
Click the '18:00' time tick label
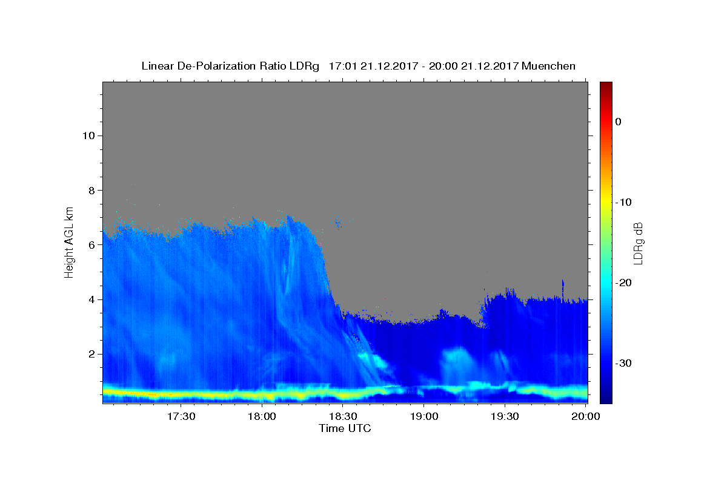pyautogui.click(x=262, y=416)
